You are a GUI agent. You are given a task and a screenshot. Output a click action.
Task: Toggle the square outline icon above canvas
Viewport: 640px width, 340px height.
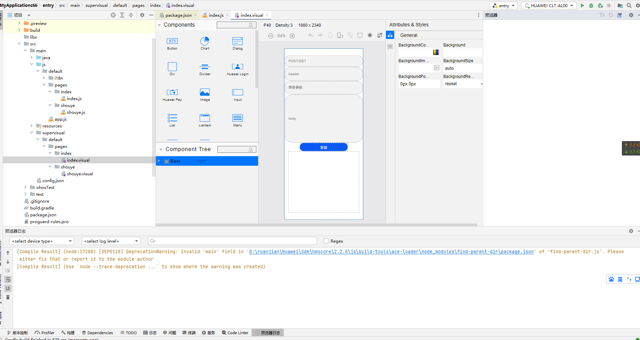coord(360,36)
